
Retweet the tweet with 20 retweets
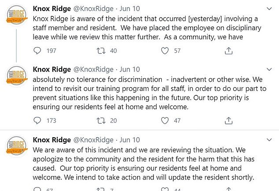coord(100,120)
